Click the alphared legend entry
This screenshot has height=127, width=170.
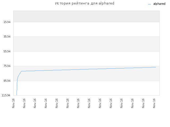pos(157,4)
